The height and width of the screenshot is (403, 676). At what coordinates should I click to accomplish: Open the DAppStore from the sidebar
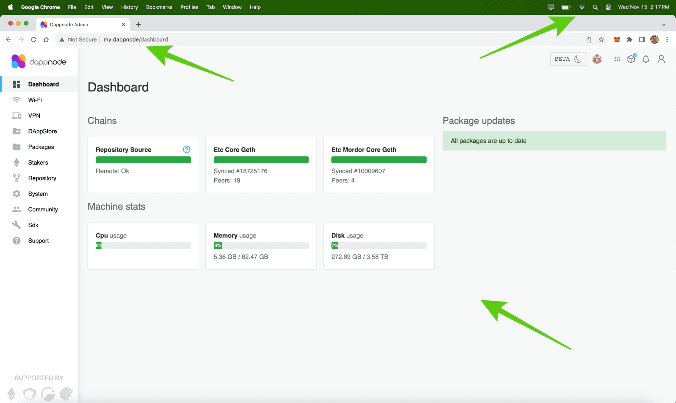(x=42, y=131)
